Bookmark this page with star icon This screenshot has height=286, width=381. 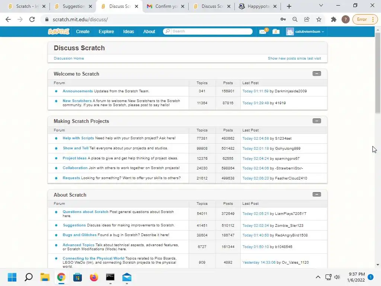[319, 19]
